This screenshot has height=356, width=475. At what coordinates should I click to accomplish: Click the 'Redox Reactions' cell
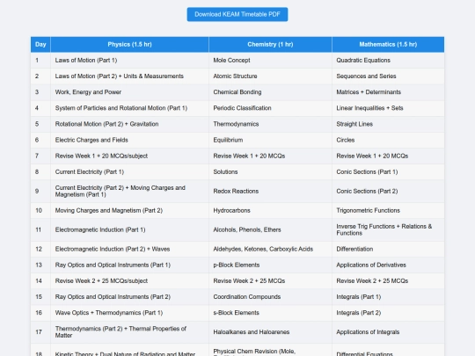(270, 192)
